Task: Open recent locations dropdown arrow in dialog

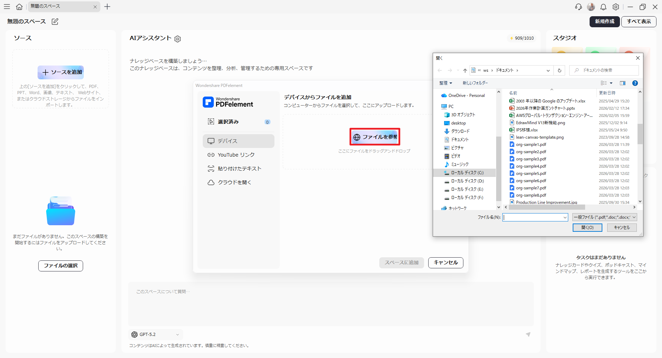Action: (x=458, y=70)
